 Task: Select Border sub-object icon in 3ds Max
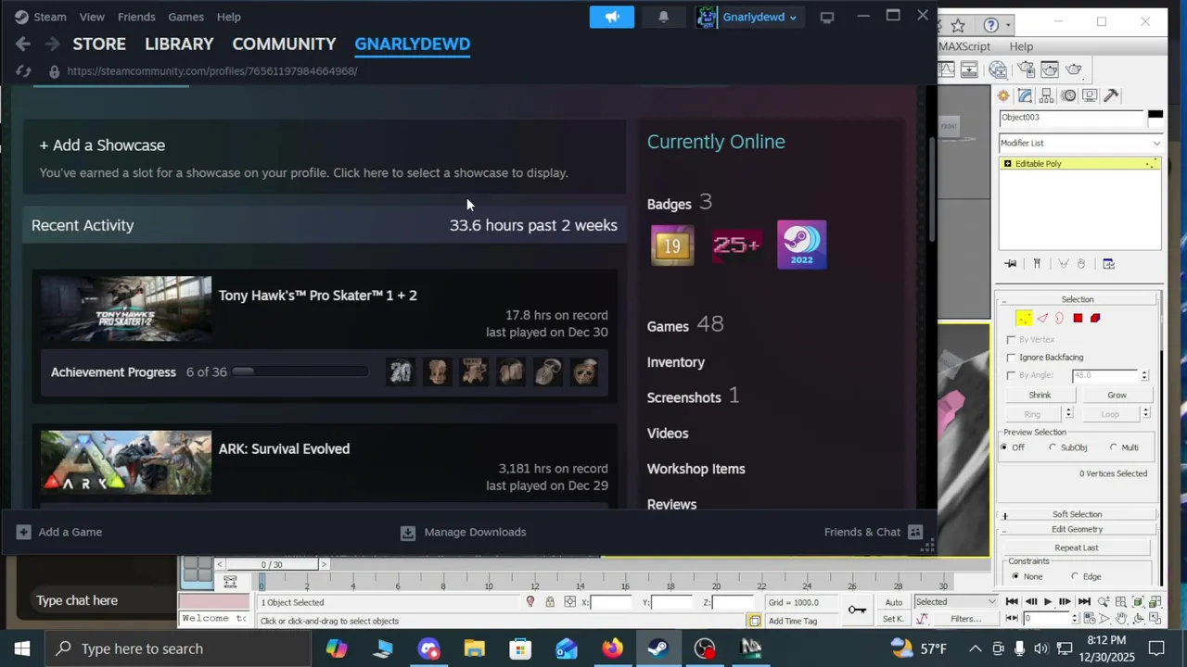1059,318
